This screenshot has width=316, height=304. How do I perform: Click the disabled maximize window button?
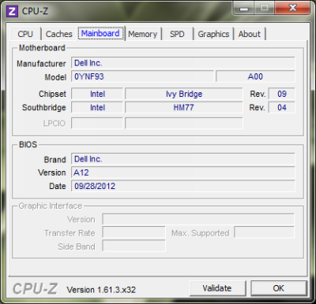(x=265, y=8)
